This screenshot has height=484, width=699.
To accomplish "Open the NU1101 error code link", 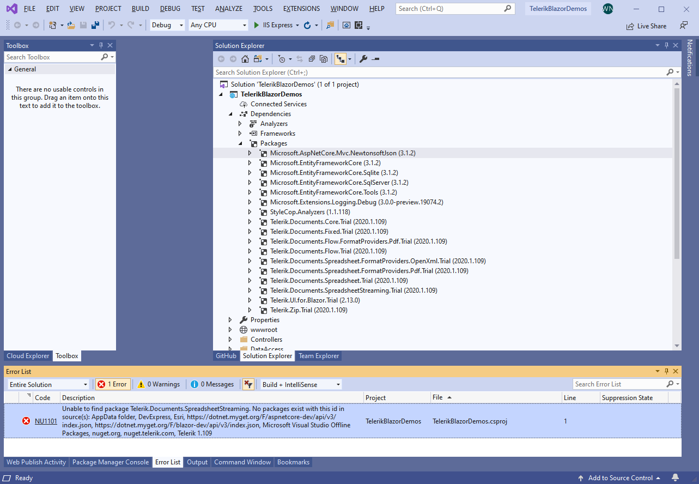I will (x=46, y=421).
